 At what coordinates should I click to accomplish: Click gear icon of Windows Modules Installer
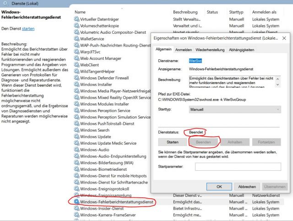coord(76,104)
